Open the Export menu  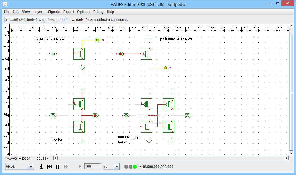68,12
